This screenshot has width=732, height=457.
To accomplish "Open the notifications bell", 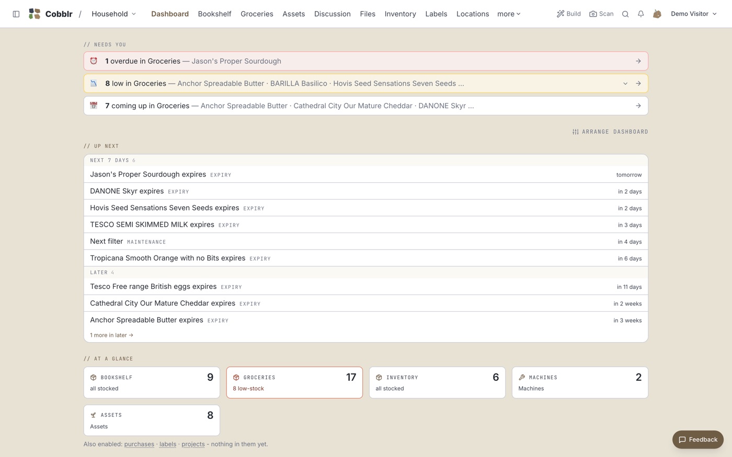I will (x=641, y=14).
